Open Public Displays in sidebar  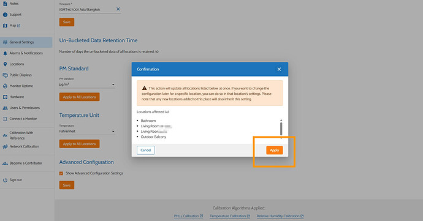(20, 75)
